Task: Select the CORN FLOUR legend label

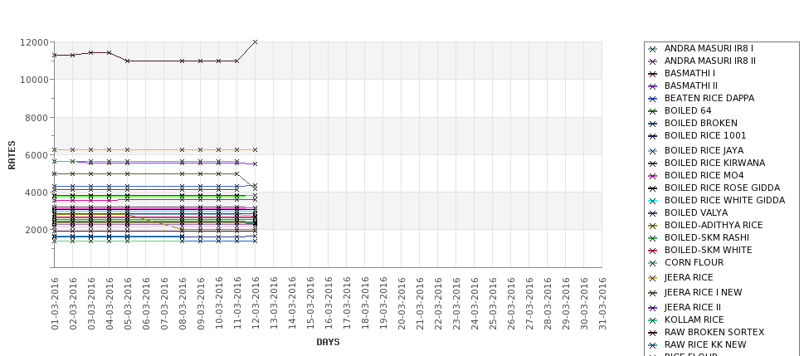Action: (x=694, y=262)
